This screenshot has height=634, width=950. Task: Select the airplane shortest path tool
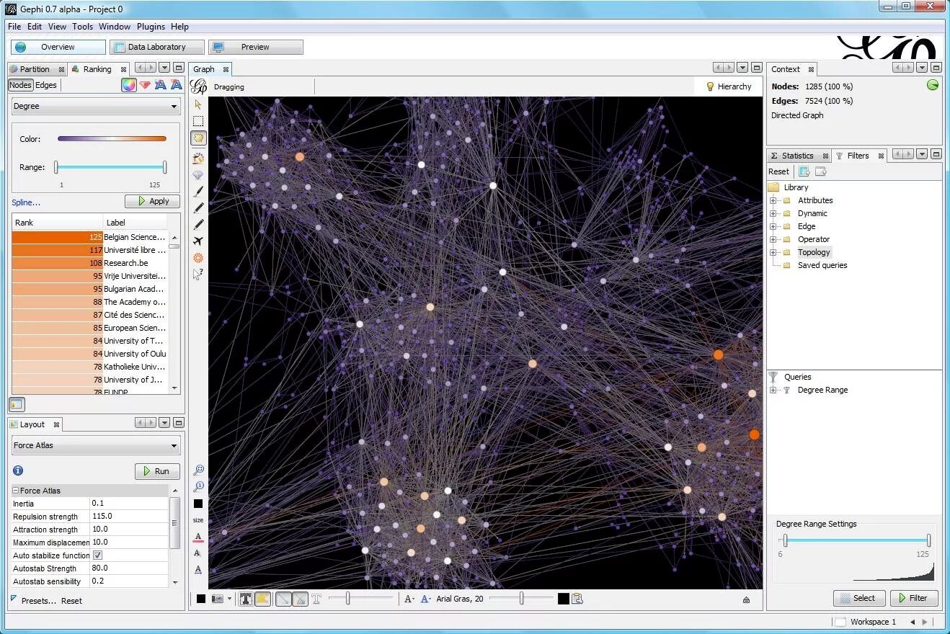(198, 241)
